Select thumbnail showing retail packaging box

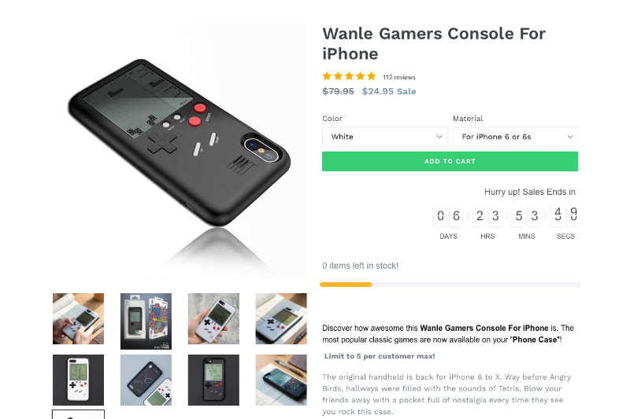click(146, 322)
